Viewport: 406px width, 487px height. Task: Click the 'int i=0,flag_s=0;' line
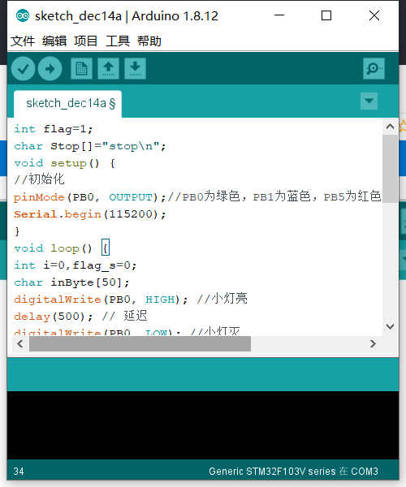pos(76,265)
